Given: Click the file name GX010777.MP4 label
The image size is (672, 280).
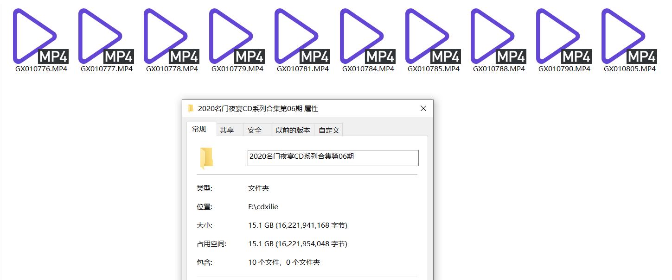Looking at the screenshot, I should tap(107, 69).
